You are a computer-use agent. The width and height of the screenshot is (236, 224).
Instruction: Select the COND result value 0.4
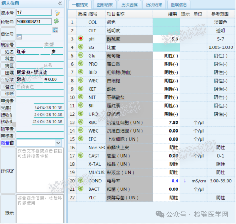(x=166, y=181)
